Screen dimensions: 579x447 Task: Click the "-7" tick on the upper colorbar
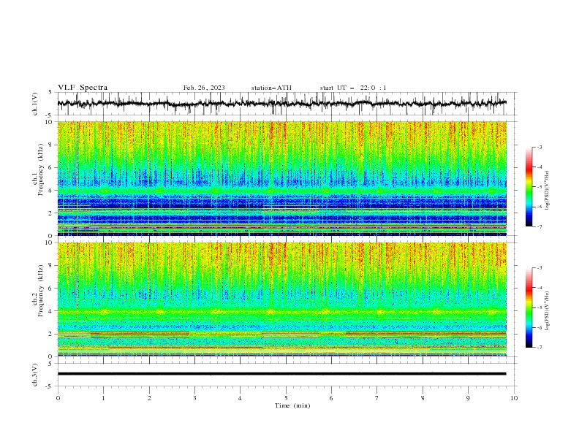click(539, 227)
